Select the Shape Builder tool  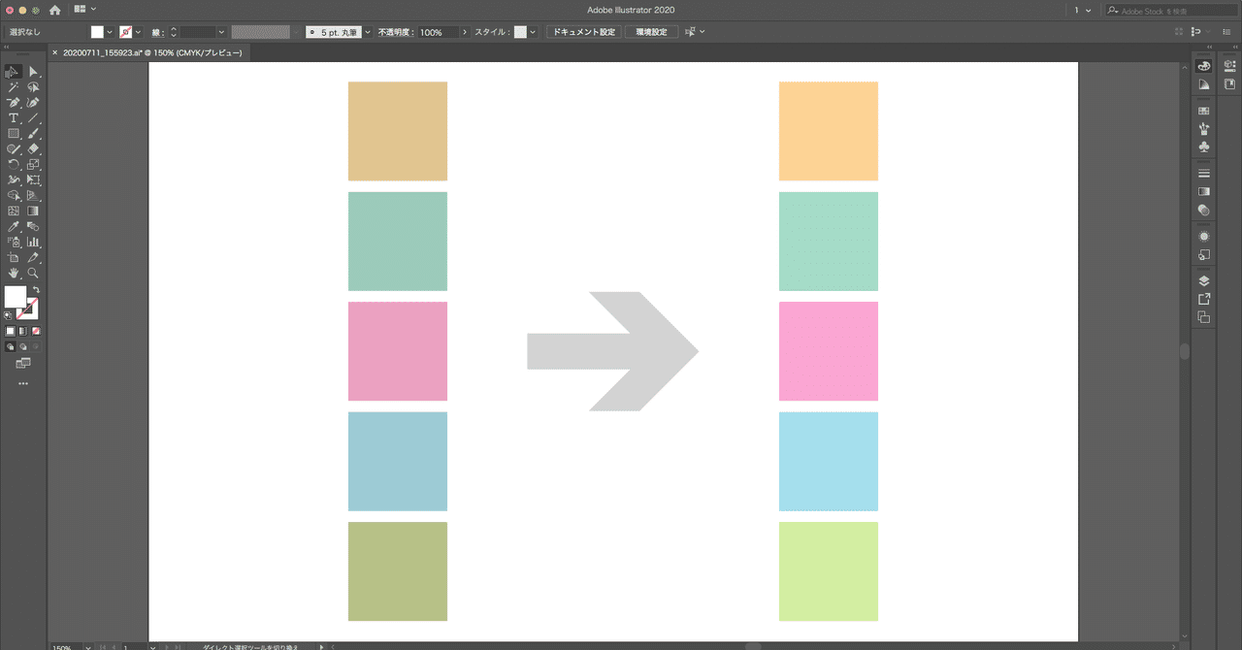pyautogui.click(x=14, y=195)
